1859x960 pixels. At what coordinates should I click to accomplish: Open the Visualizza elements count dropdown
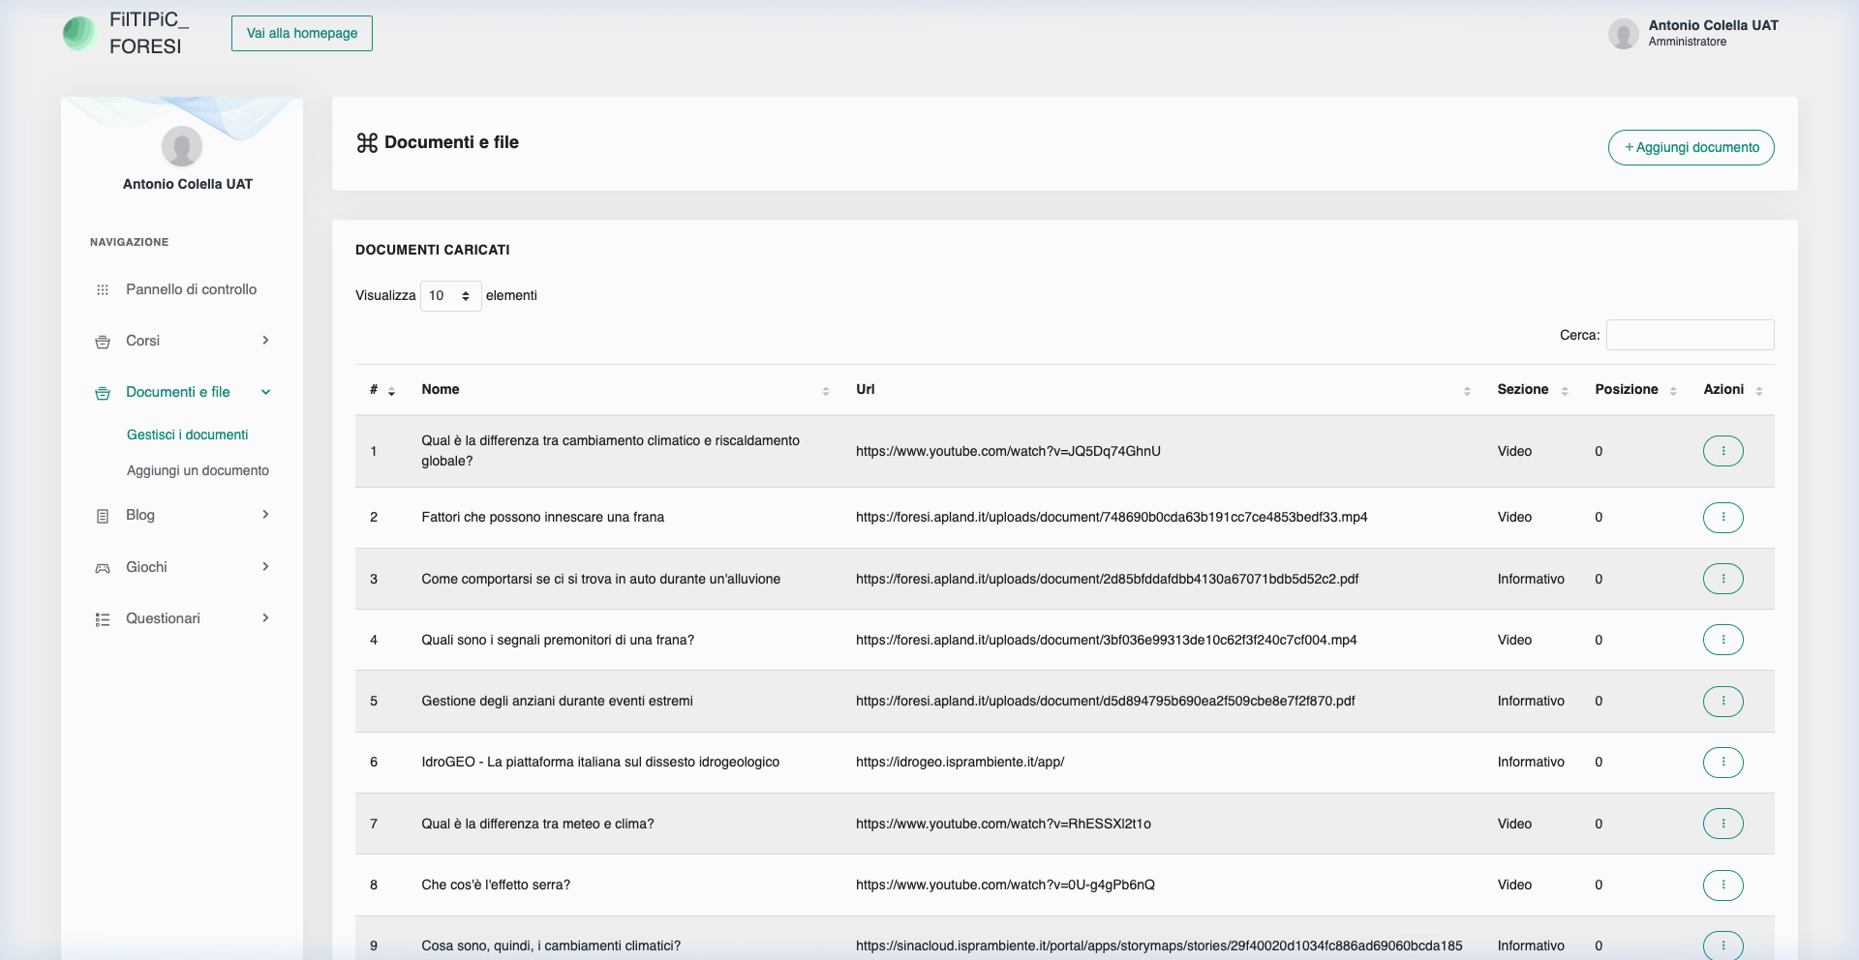450,296
